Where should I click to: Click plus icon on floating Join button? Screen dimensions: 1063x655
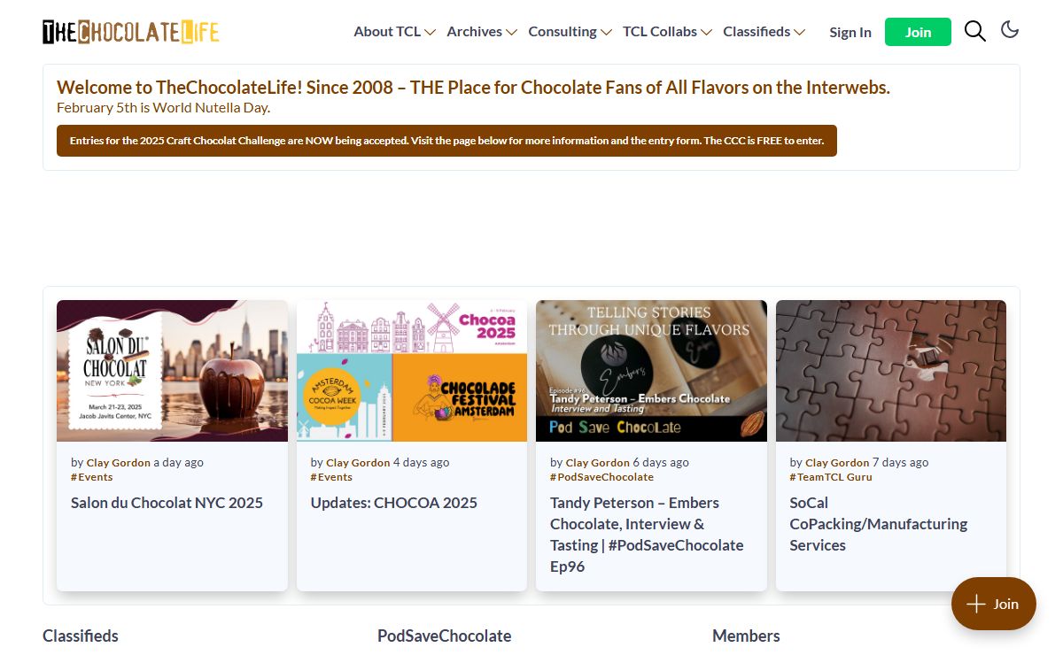click(975, 604)
